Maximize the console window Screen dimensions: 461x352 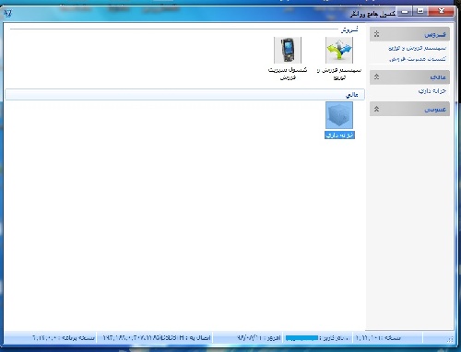pos(420,12)
